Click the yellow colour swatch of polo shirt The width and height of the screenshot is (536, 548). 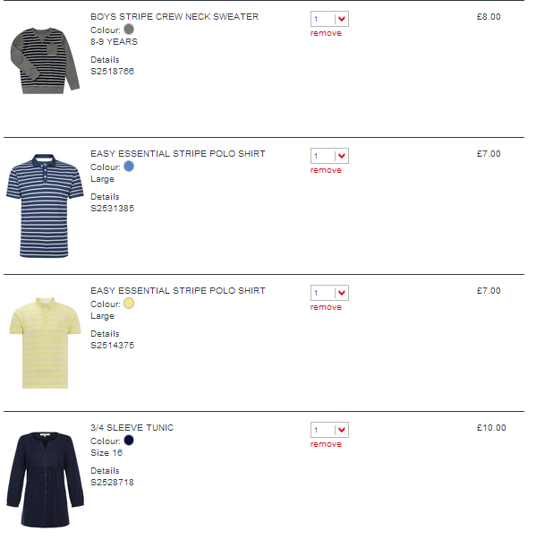tap(129, 304)
